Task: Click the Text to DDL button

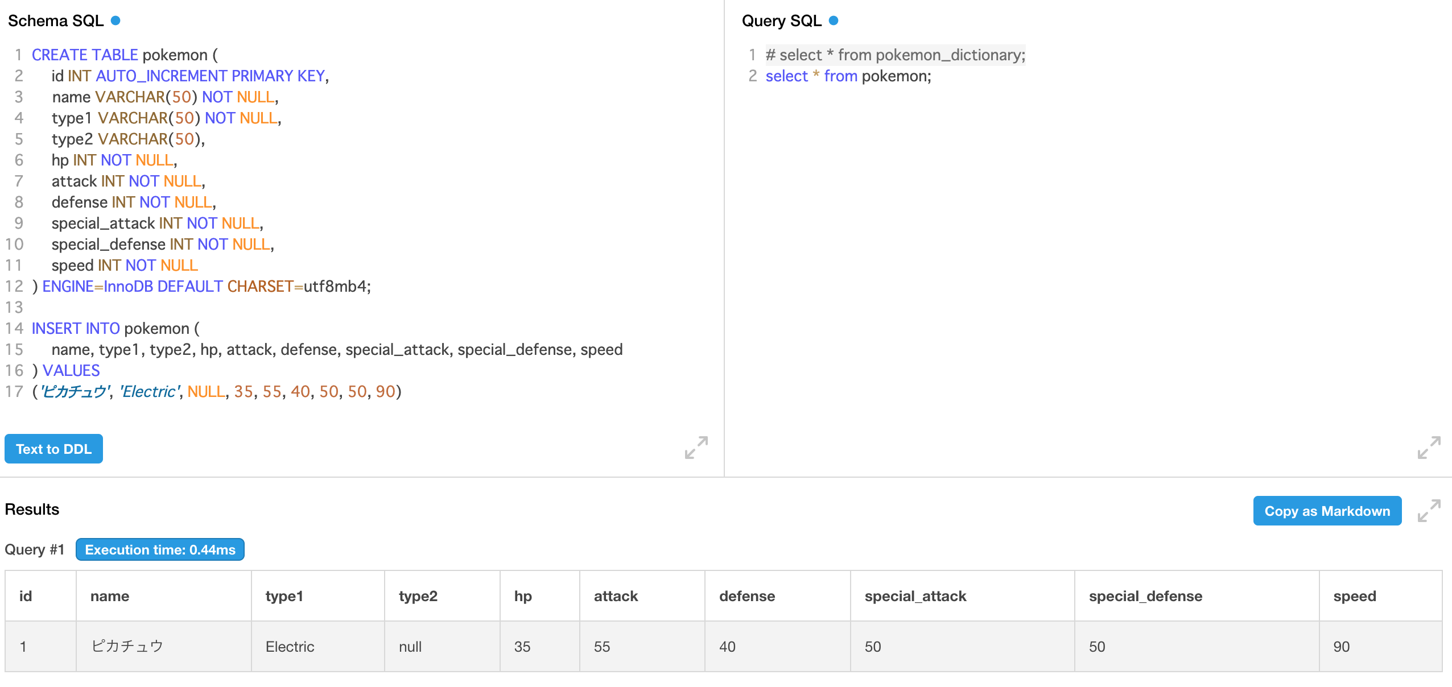Action: pos(53,449)
